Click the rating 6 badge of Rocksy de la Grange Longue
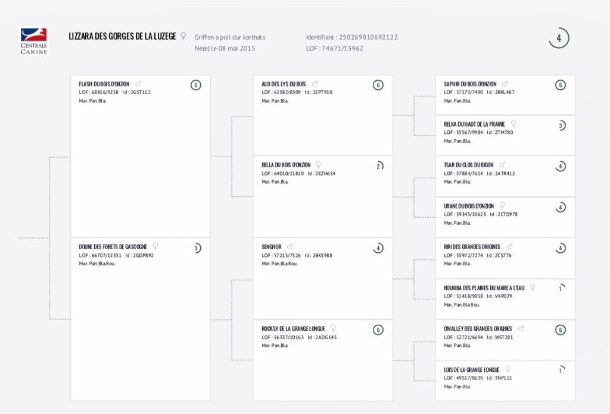The width and height of the screenshot is (610, 414). point(378,330)
